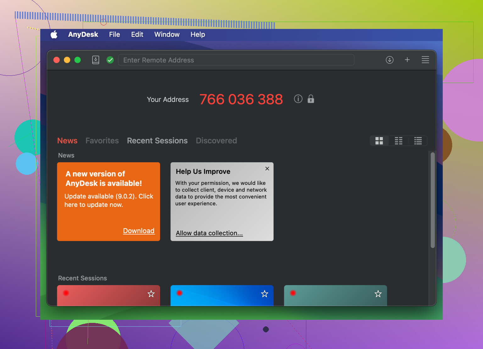Click the info icon beside your address
Image resolution: width=483 pixels, height=349 pixels.
298,99
